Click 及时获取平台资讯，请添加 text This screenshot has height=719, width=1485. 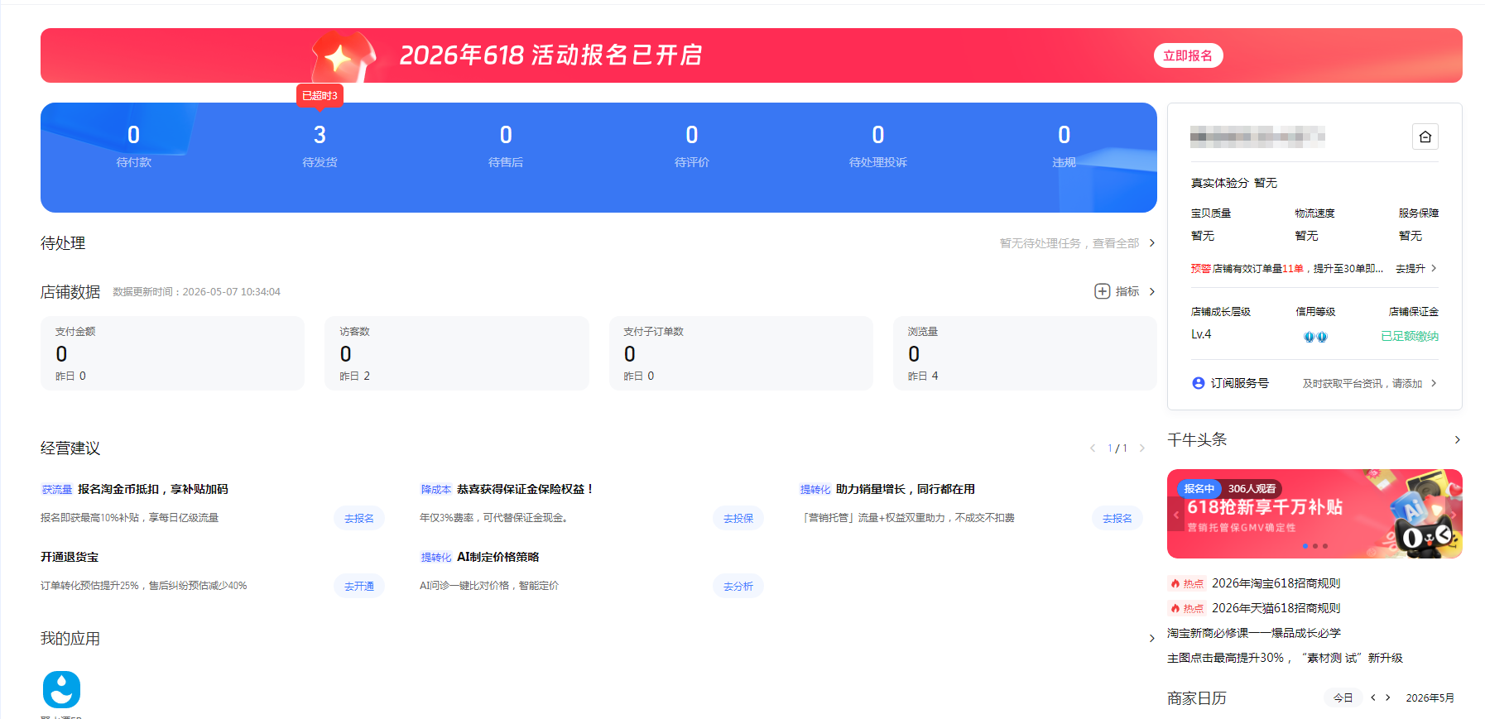coord(1362,383)
